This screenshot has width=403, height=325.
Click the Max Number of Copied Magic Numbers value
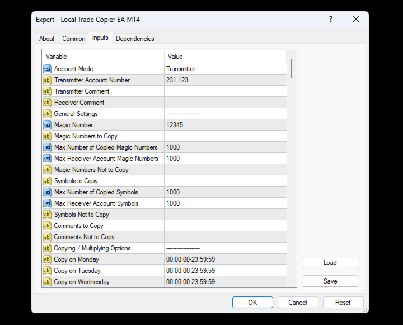pyautogui.click(x=225, y=147)
